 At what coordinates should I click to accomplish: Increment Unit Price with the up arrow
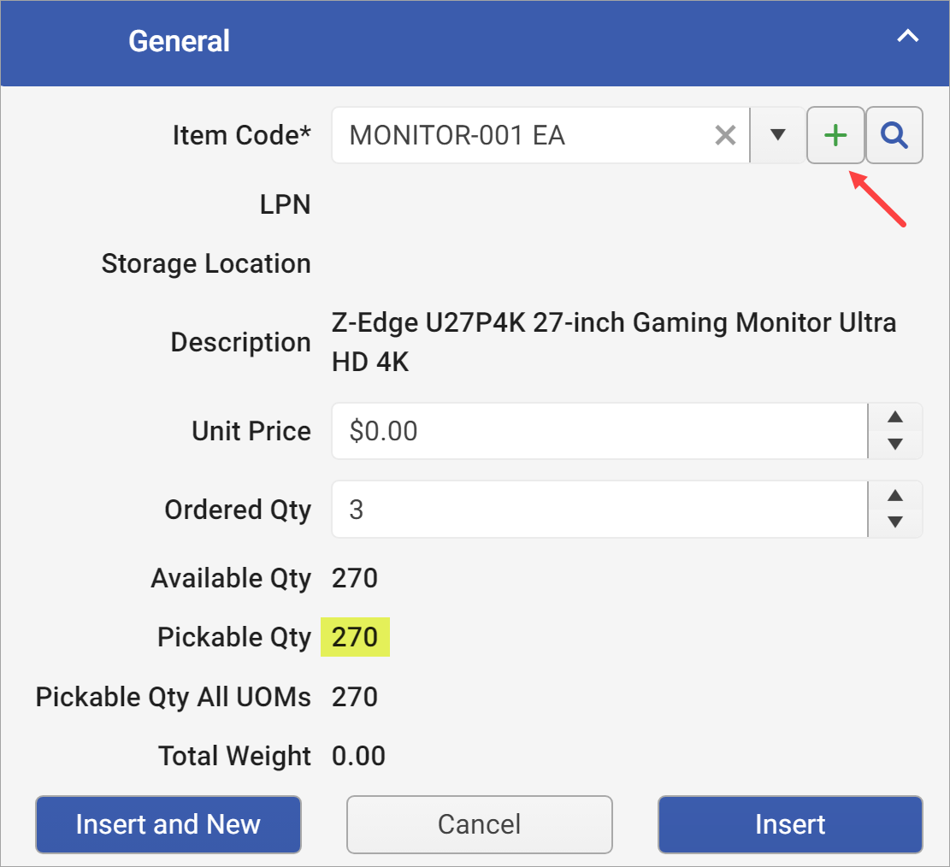[x=894, y=416]
